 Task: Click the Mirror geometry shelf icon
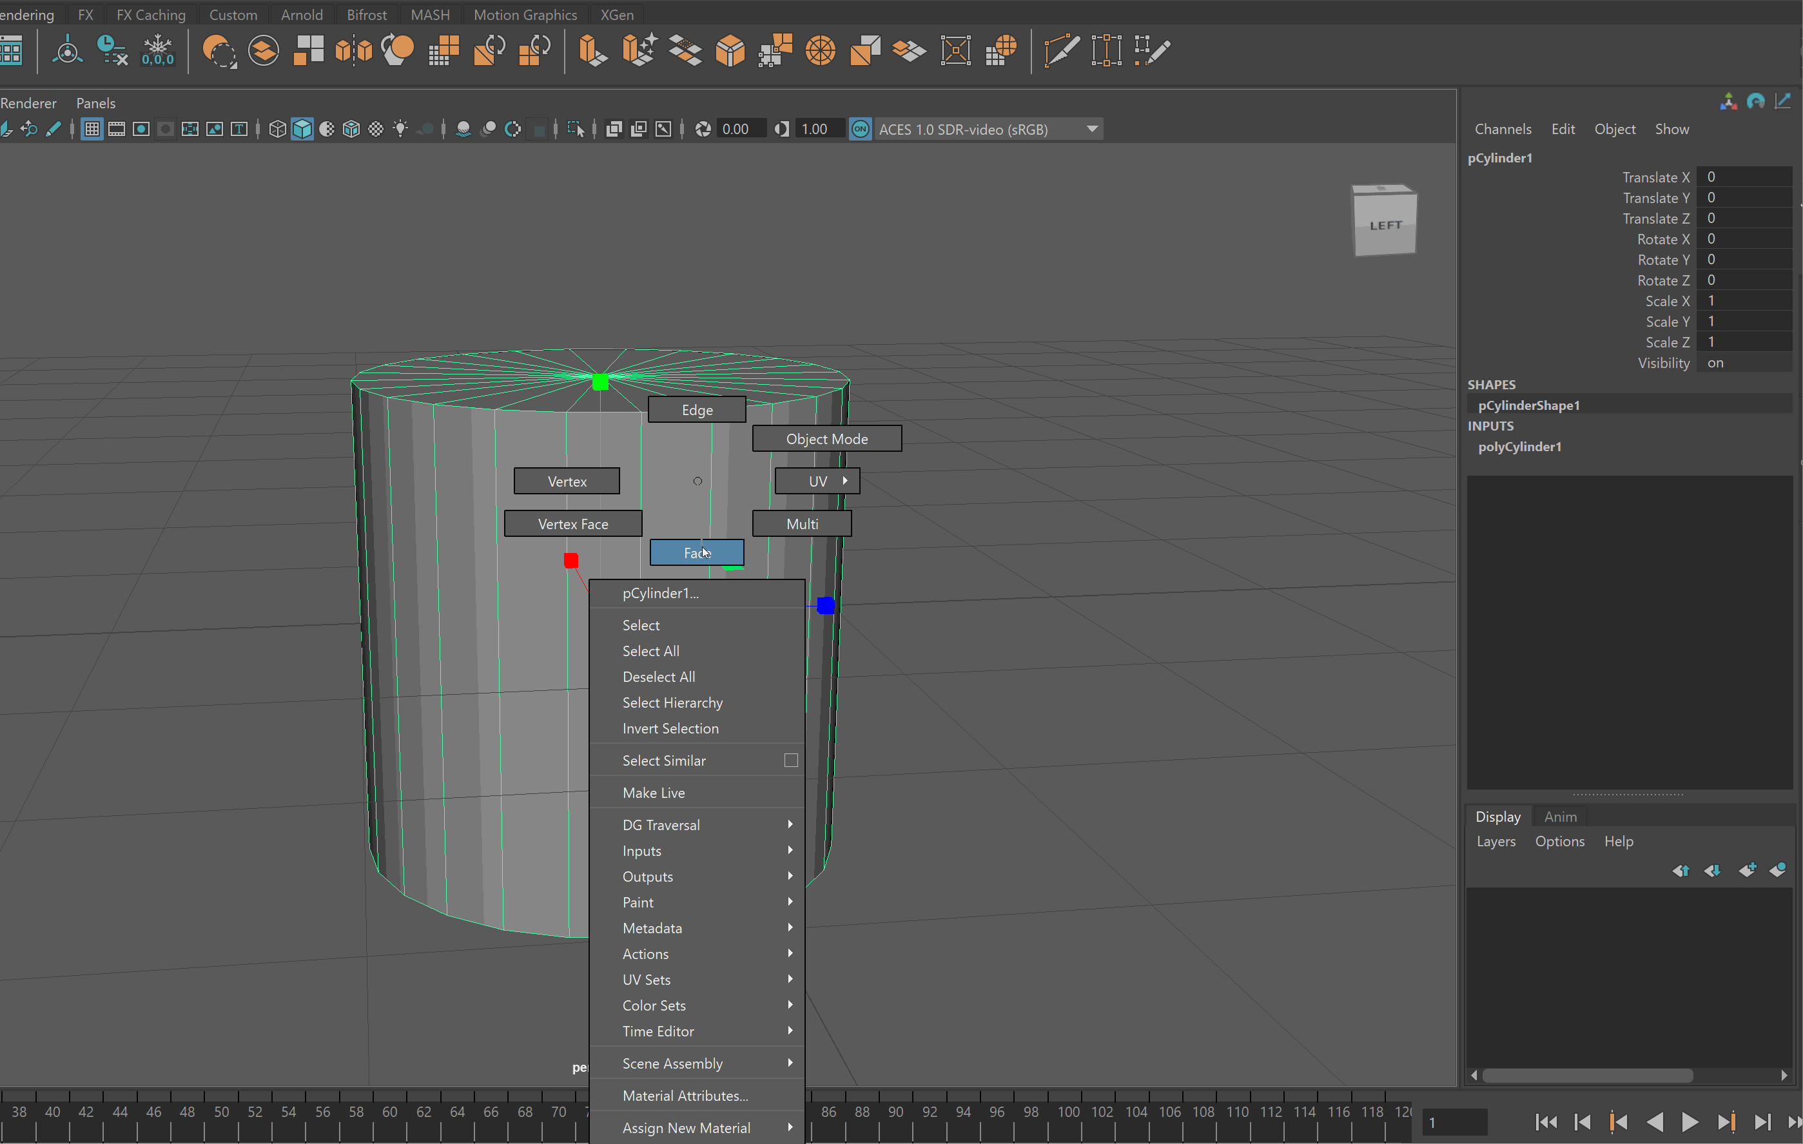[x=353, y=51]
